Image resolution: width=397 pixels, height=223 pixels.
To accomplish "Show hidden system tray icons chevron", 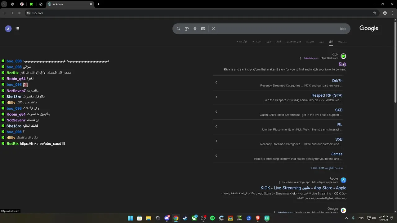I will (346, 218).
